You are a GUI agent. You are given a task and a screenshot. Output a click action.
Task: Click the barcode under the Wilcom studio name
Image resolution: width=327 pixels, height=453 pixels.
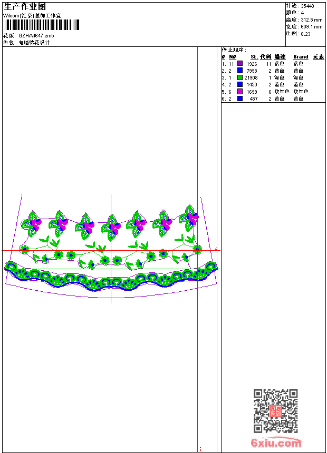pyautogui.click(x=41, y=25)
